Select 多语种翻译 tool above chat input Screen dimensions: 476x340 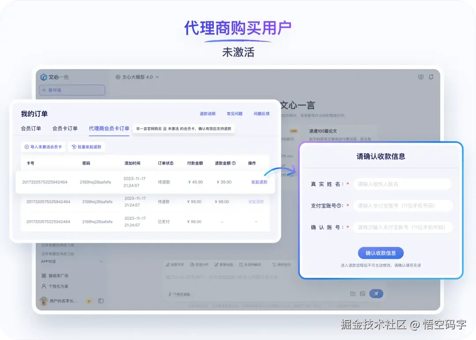click(x=250, y=265)
